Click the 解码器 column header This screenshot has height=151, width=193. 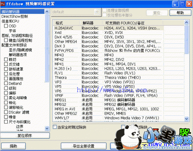(91, 23)
